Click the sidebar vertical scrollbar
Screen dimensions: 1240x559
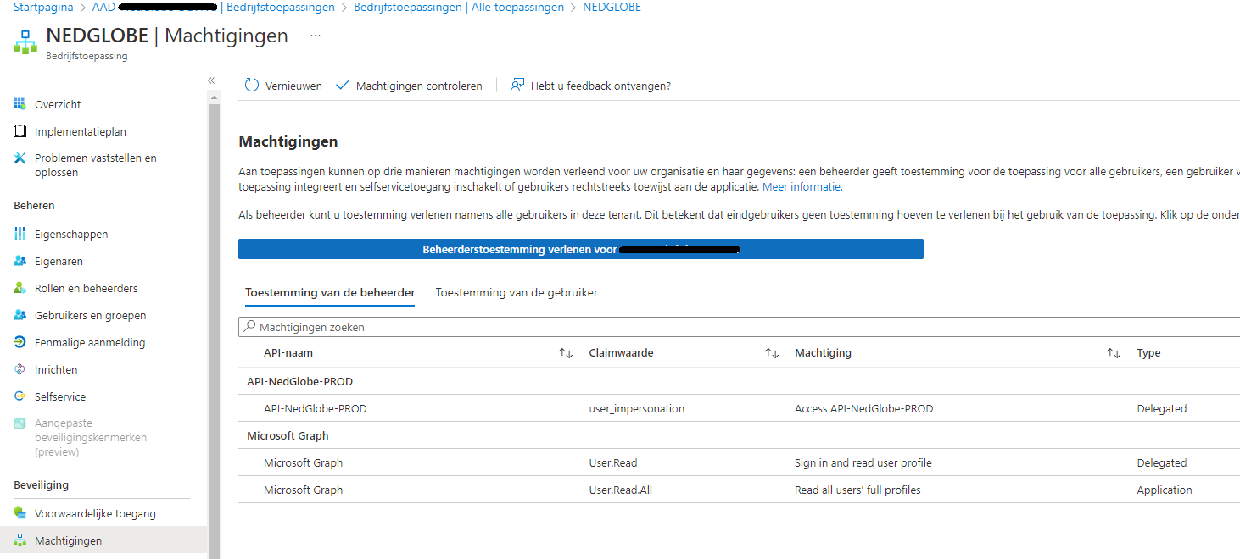coord(214,330)
